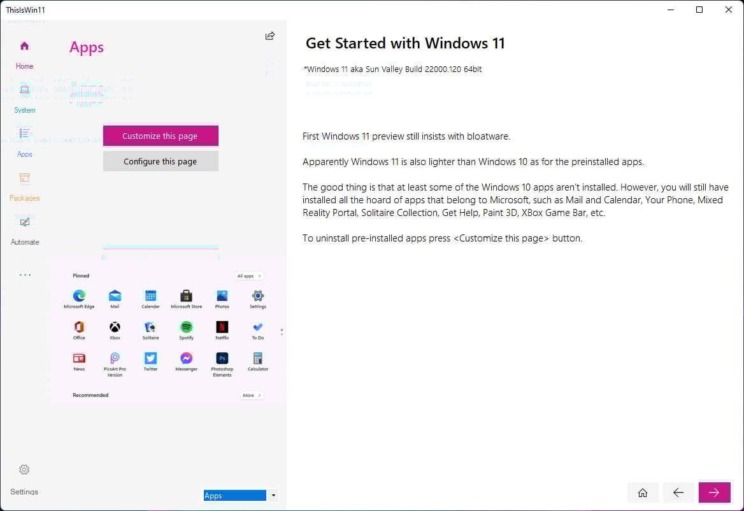This screenshot has width=744, height=511.
Task: Expand the sidebar three-dots menu
Action: [25, 275]
